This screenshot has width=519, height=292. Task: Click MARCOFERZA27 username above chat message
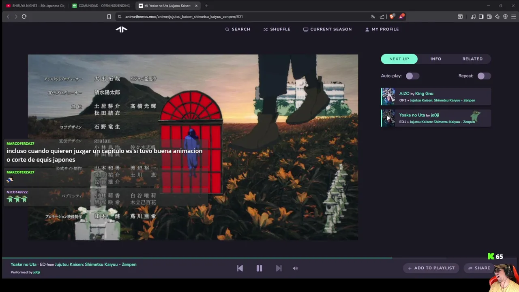click(x=20, y=144)
